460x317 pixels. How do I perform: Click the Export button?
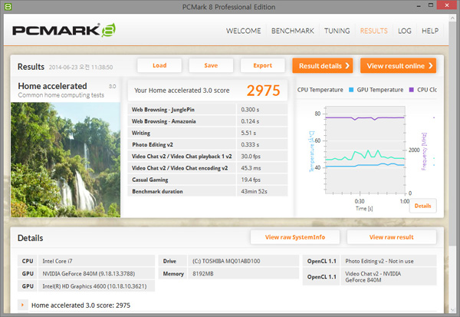[x=262, y=66]
